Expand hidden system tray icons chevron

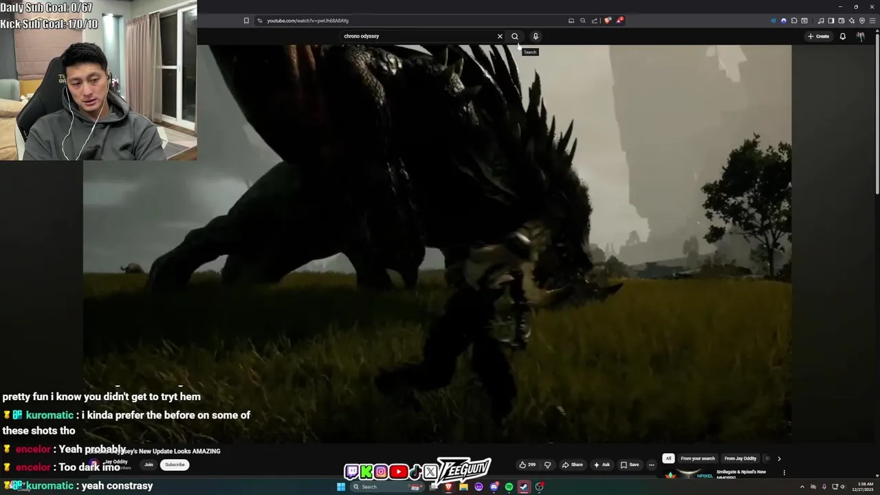click(802, 487)
